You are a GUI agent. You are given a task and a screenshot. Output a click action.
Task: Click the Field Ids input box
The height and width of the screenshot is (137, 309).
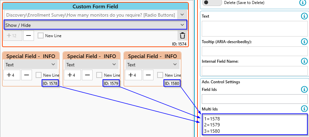[255, 99]
